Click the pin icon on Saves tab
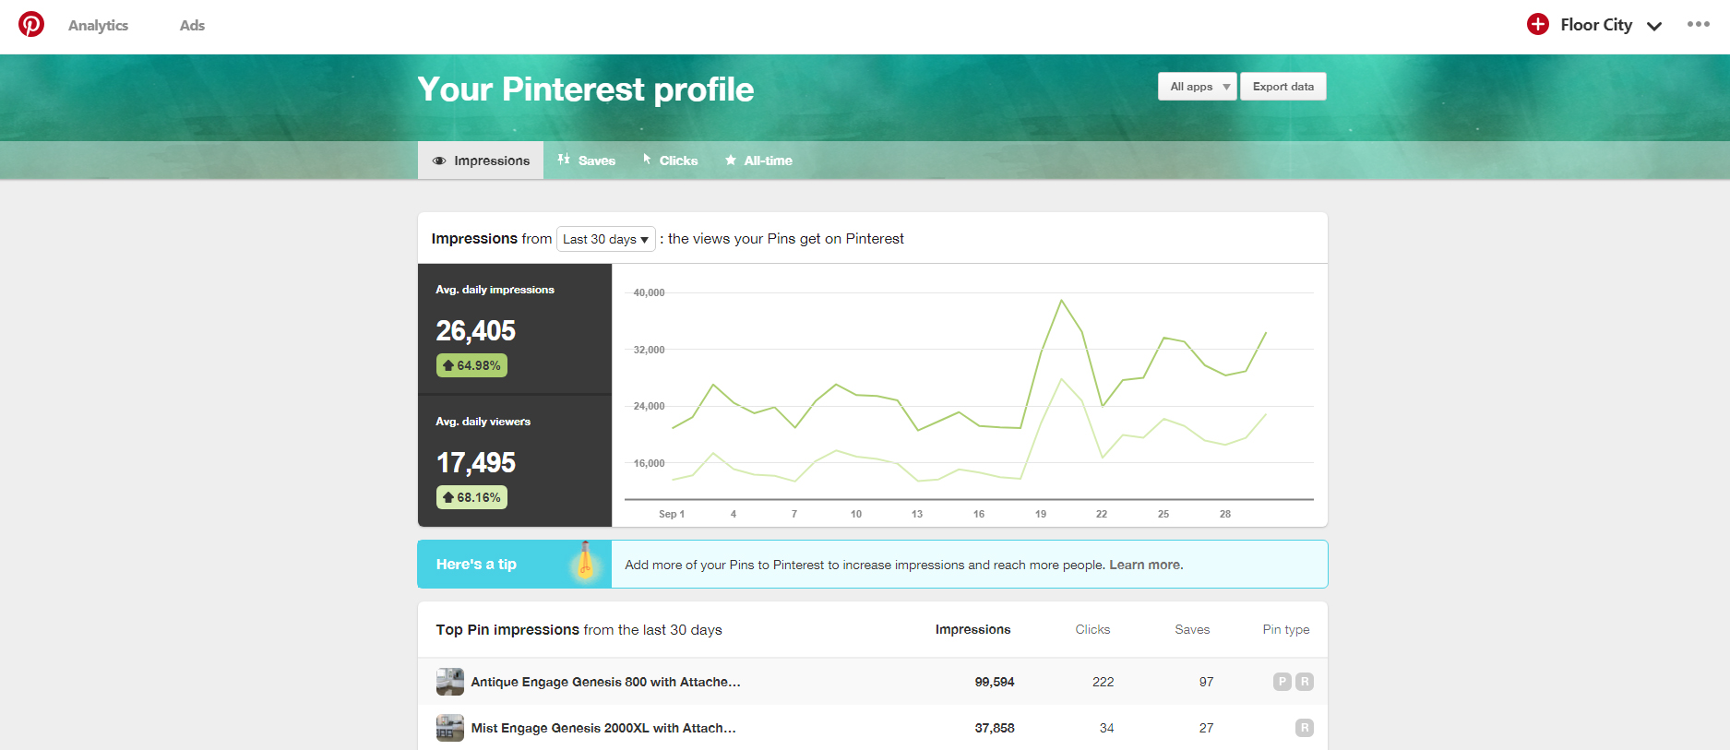The height and width of the screenshot is (750, 1730). pos(564,160)
